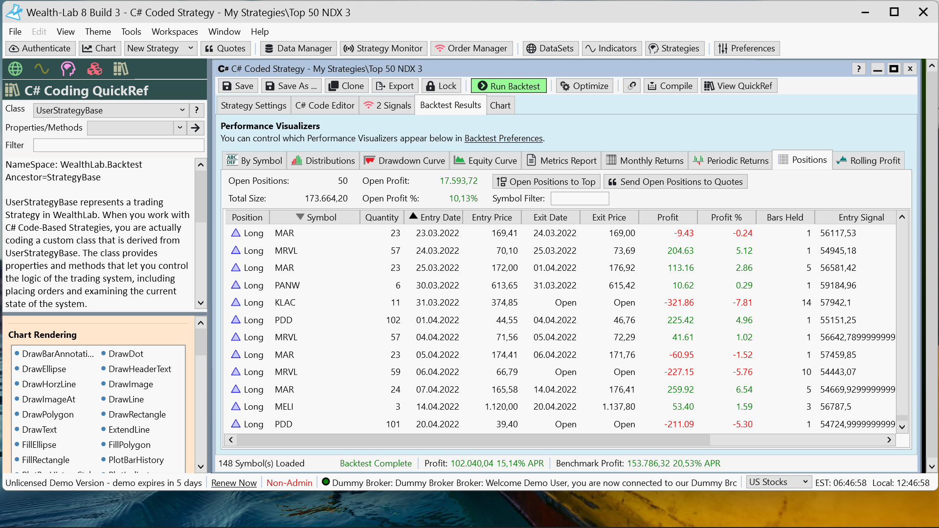Click View QuickRef button
Viewport: 939px width, 528px height.
pyautogui.click(x=738, y=86)
